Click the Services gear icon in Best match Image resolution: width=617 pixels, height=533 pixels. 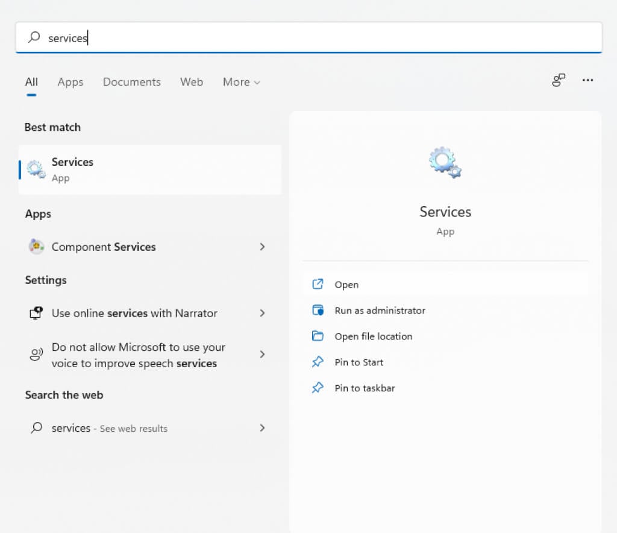(x=36, y=169)
